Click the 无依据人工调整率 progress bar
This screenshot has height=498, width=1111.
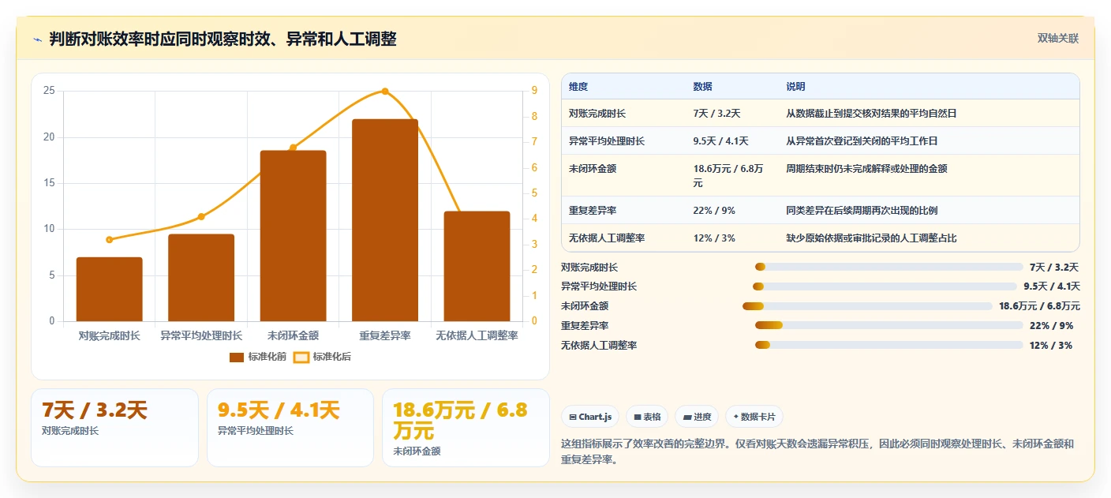click(888, 345)
